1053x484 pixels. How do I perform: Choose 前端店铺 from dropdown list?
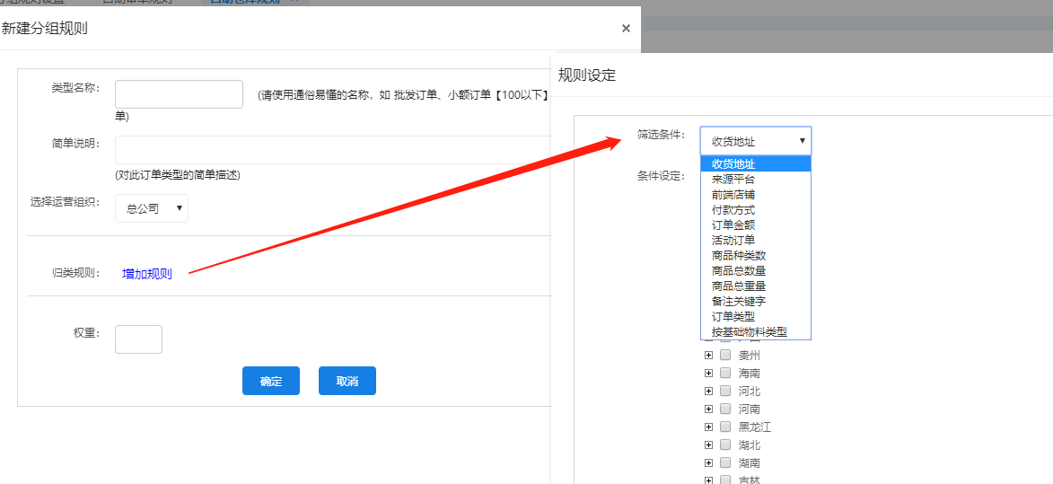pos(756,195)
